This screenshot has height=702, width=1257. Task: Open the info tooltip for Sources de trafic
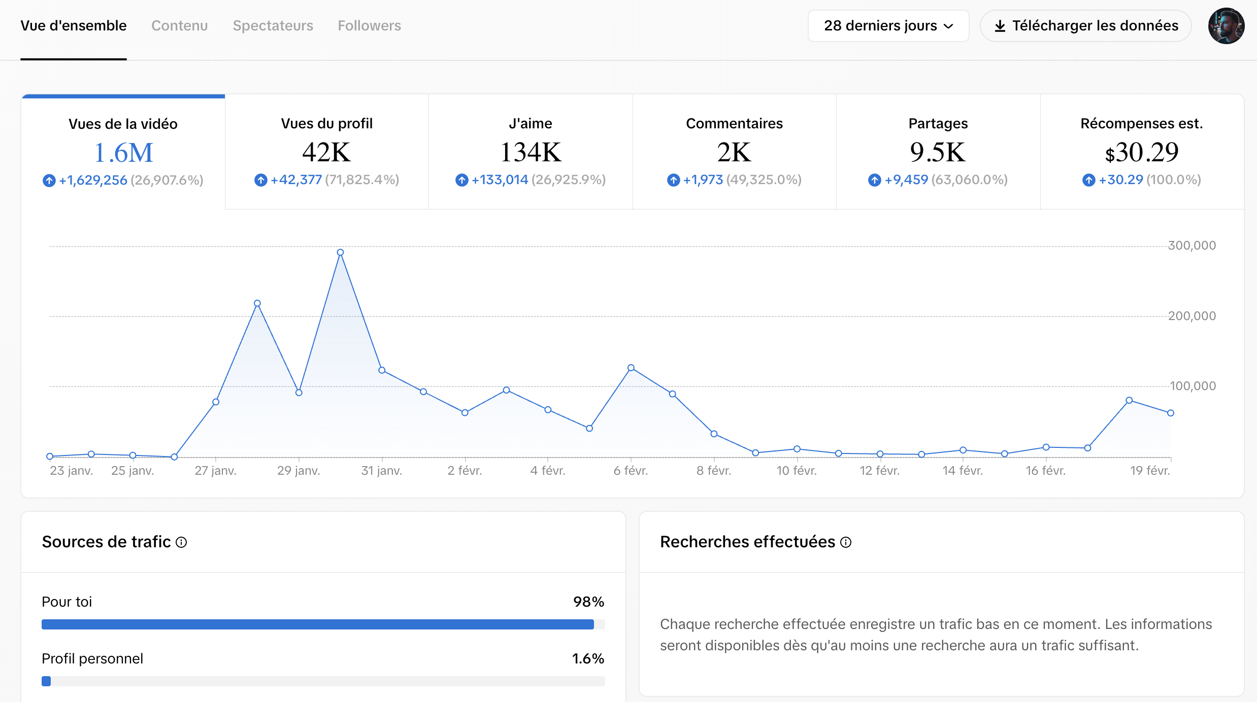click(x=181, y=543)
